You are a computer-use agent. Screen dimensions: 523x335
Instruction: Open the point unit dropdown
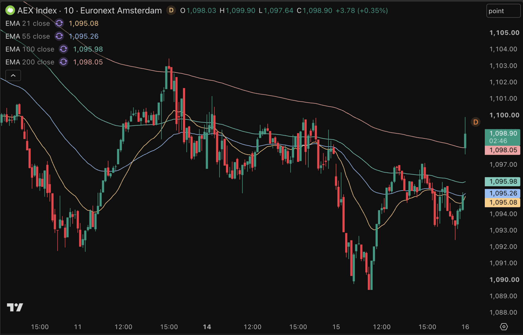point(503,11)
